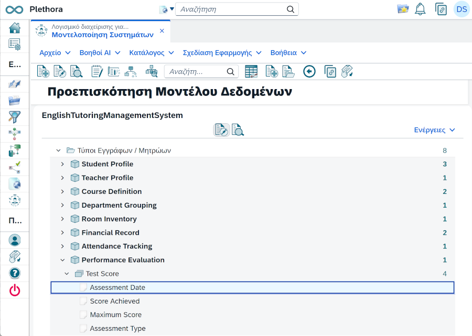This screenshot has width=472, height=336.
Task: Click the edit document icon above tree
Action: coord(221,130)
